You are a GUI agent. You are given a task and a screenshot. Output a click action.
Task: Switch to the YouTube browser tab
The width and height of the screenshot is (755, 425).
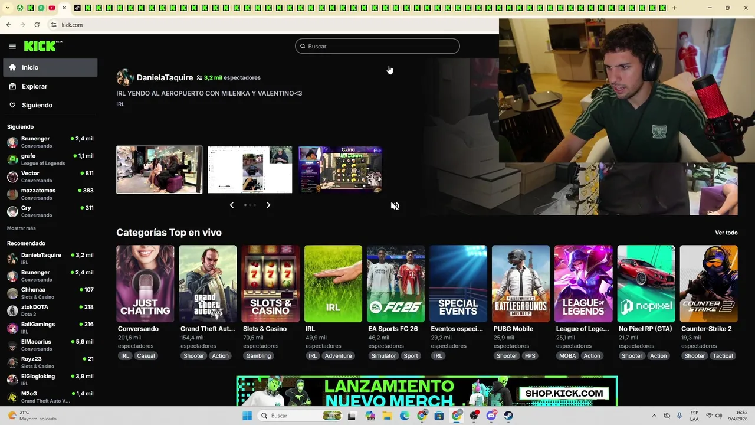point(52,8)
